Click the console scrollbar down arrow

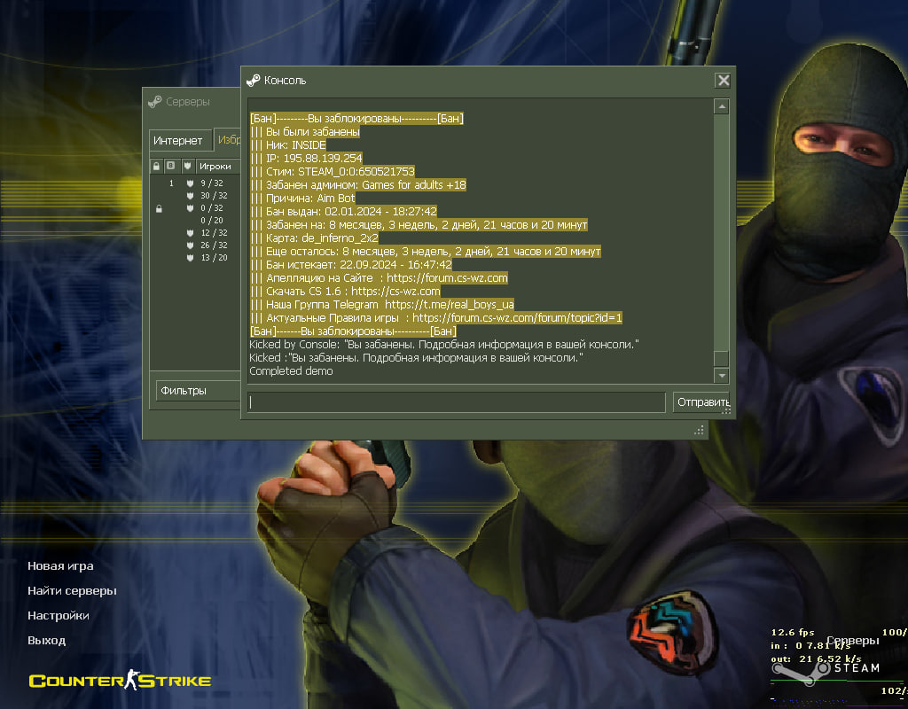[x=721, y=376]
